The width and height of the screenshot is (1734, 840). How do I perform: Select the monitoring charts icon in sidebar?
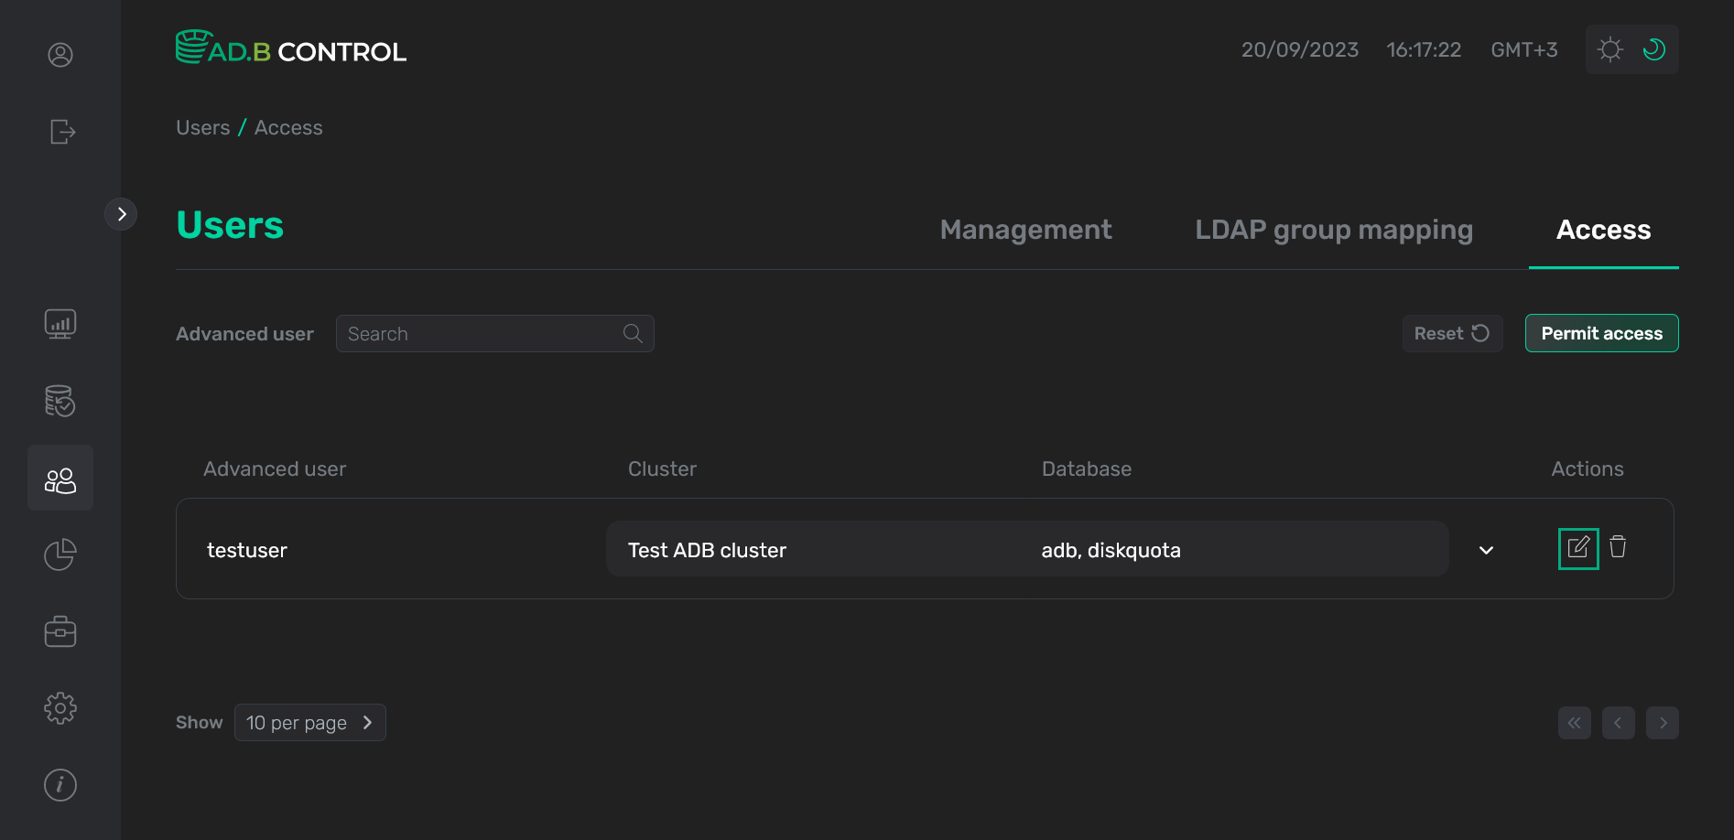(x=60, y=323)
